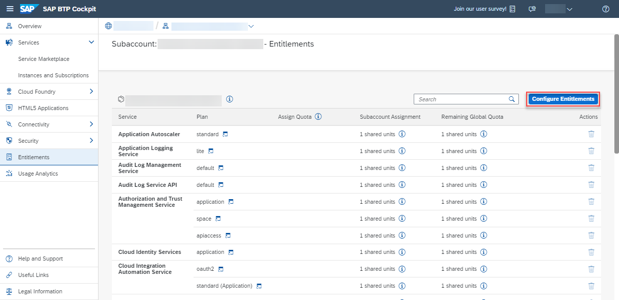Delete the apiaccess plan entitlement
The image size is (619, 300).
click(x=591, y=235)
